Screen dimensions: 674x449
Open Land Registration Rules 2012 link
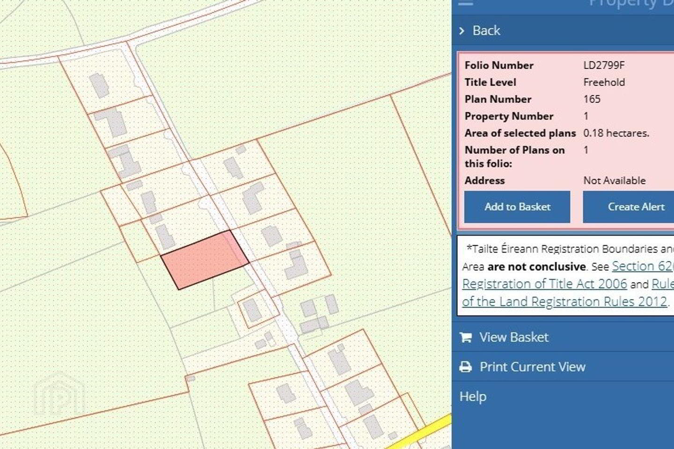point(564,301)
